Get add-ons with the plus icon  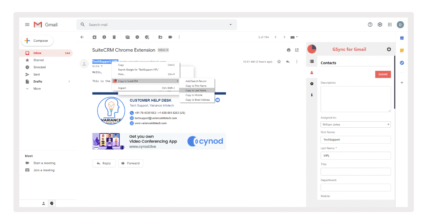coord(402,82)
